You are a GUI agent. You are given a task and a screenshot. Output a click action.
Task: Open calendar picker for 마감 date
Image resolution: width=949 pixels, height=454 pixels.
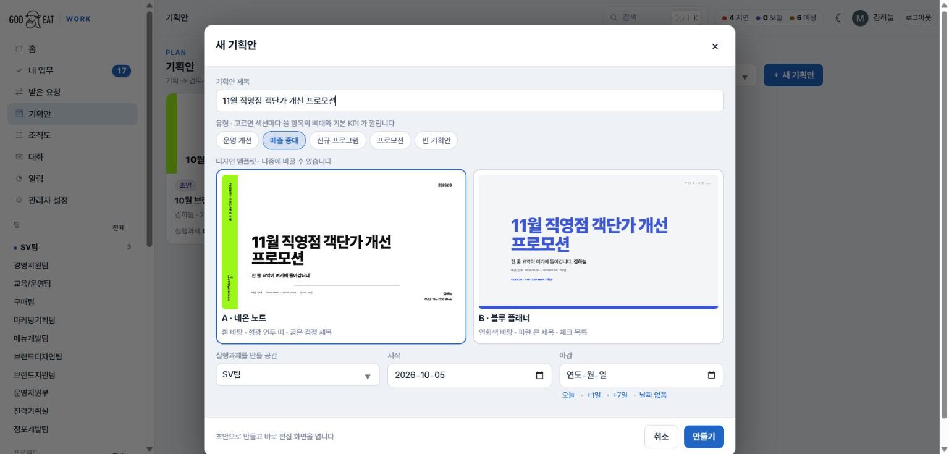click(x=711, y=376)
